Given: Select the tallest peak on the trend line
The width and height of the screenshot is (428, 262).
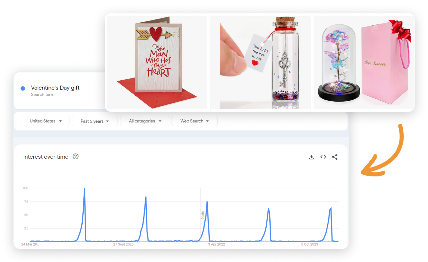Looking at the screenshot, I should [85, 188].
